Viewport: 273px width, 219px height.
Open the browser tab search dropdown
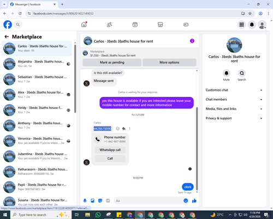(x=4, y=4)
